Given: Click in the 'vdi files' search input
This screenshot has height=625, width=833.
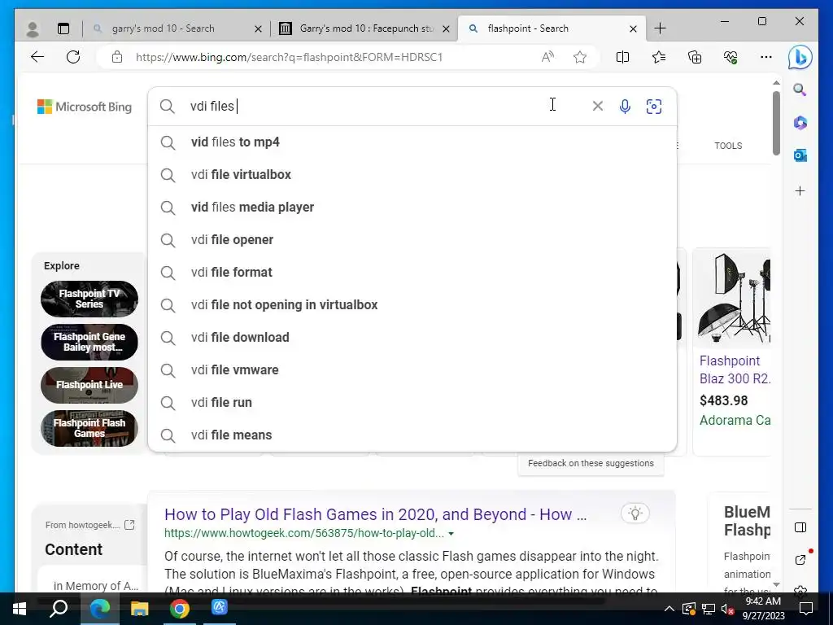Looking at the screenshot, I should (x=382, y=107).
